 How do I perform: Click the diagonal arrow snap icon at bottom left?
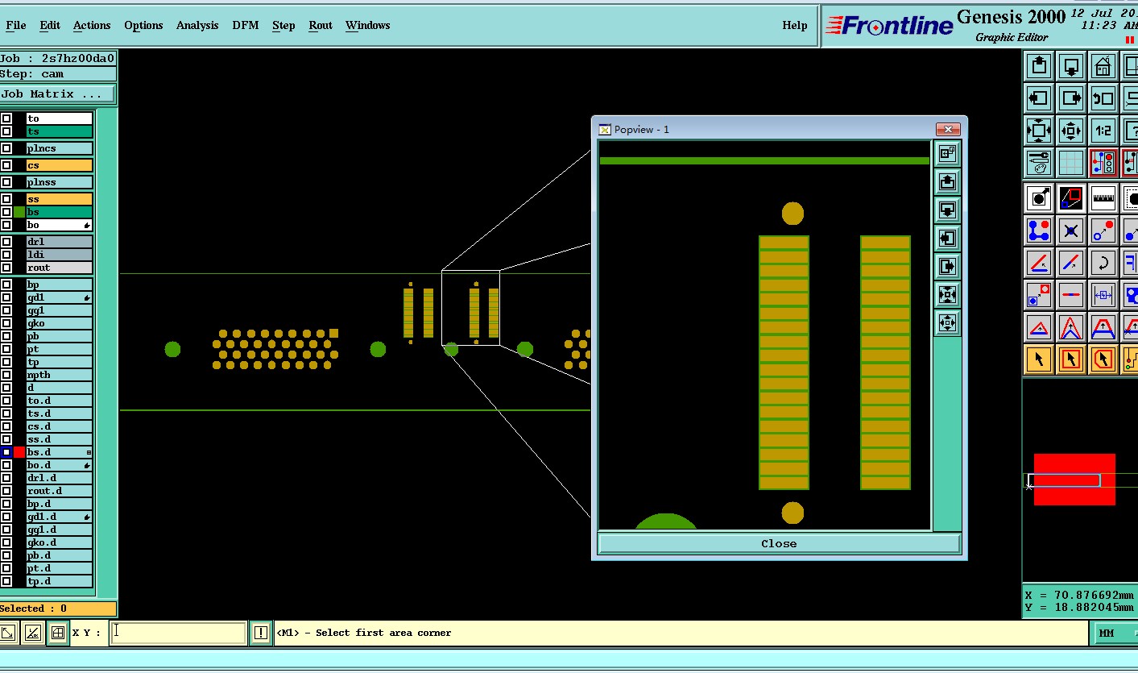pyautogui.click(x=8, y=633)
